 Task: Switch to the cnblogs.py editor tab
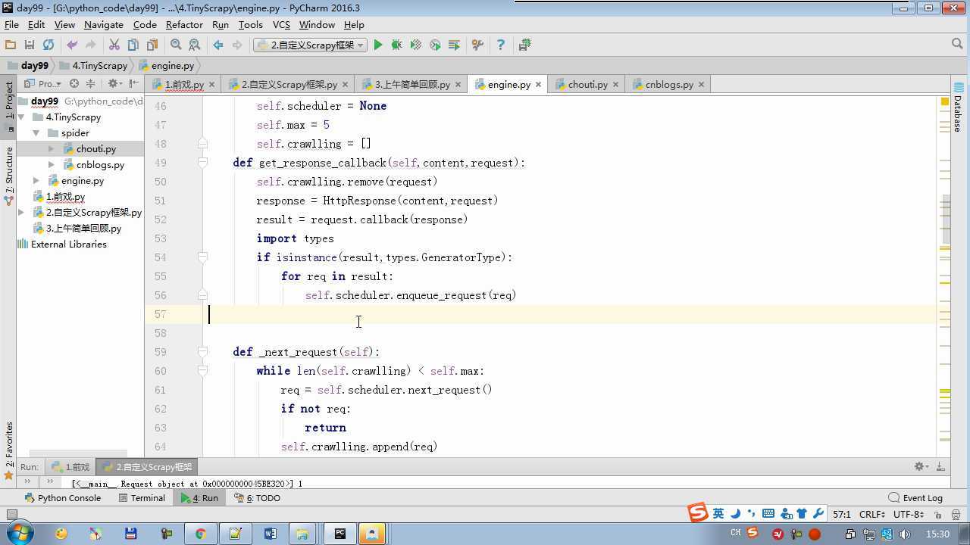coord(669,84)
